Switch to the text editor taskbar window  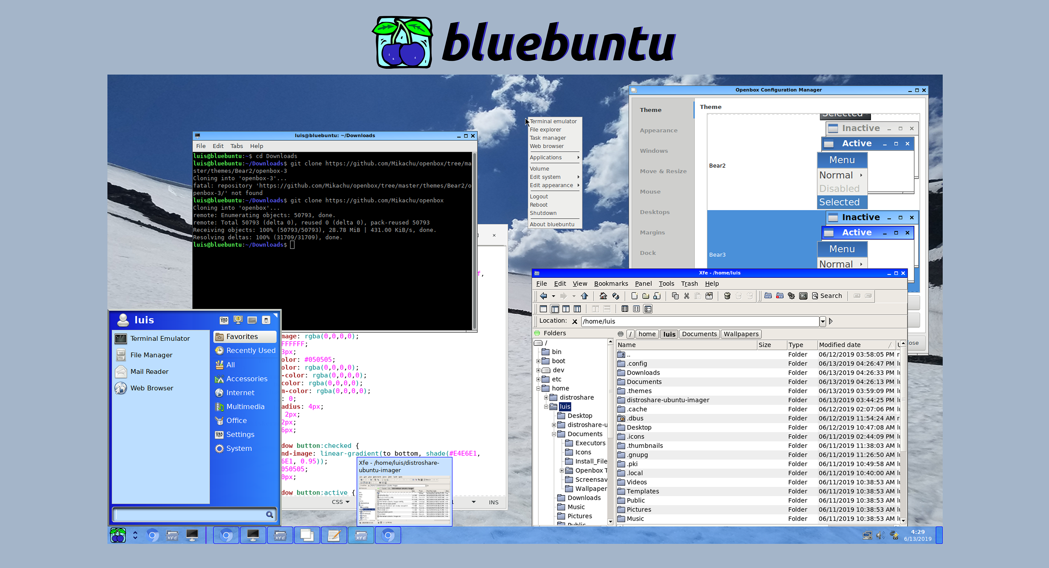click(334, 536)
